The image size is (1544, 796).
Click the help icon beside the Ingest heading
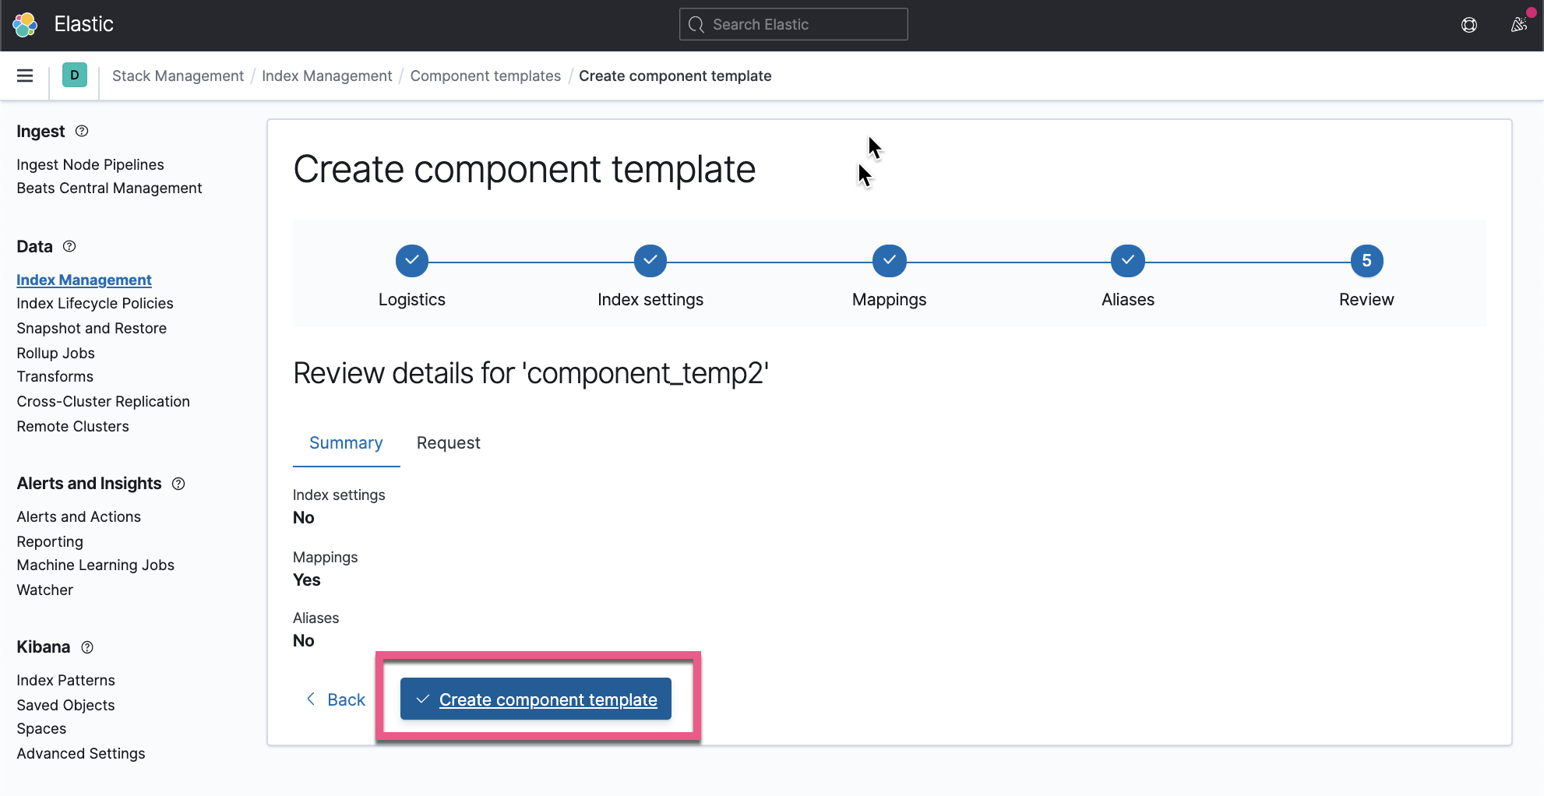(x=82, y=131)
